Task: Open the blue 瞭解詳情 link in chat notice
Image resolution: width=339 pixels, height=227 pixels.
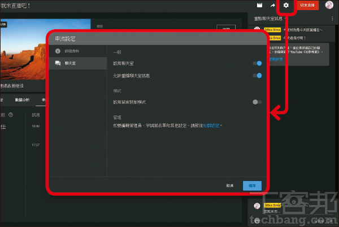Action: pyautogui.click(x=276, y=59)
